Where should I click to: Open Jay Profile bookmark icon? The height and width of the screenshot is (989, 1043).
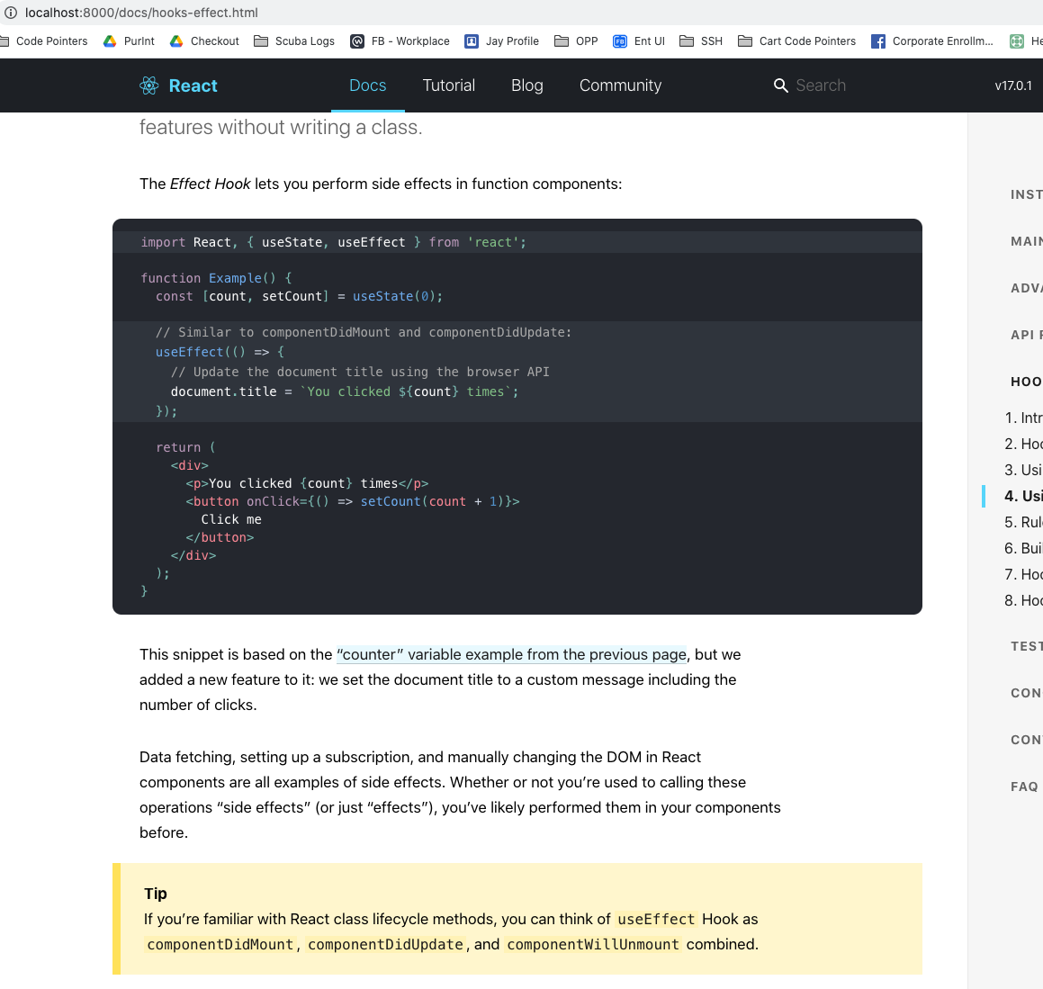471,41
